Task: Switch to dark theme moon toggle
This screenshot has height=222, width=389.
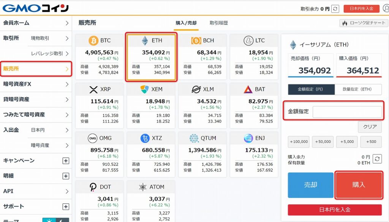Action: tap(63, 220)
